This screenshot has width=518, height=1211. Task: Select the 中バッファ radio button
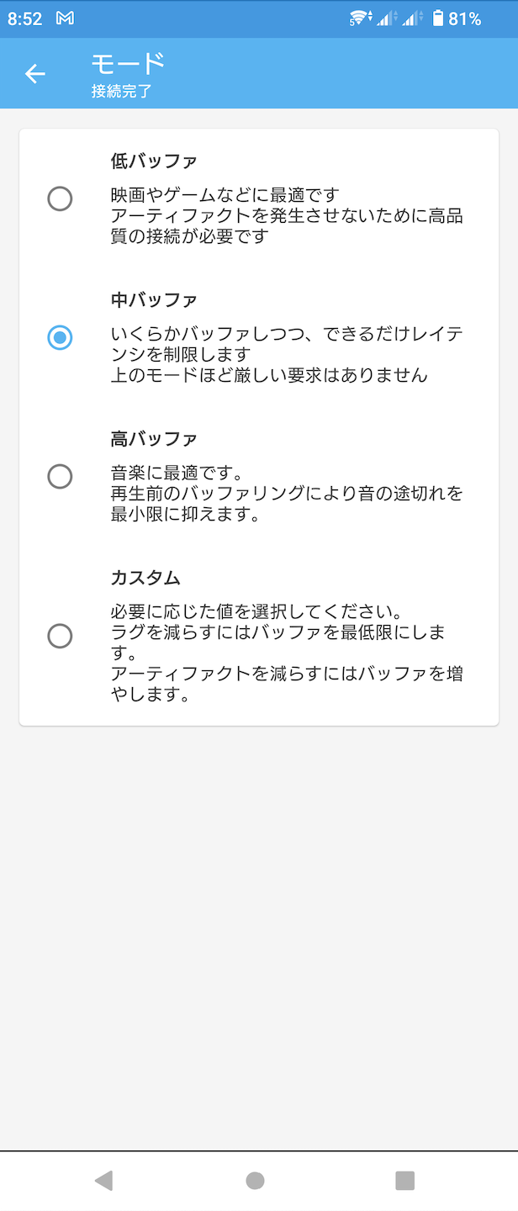pyautogui.click(x=60, y=338)
